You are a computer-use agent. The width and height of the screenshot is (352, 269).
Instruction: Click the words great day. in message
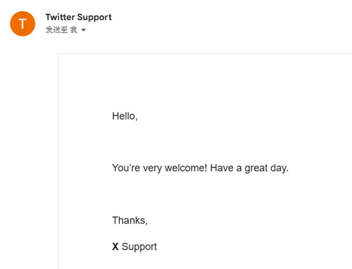[x=267, y=168]
